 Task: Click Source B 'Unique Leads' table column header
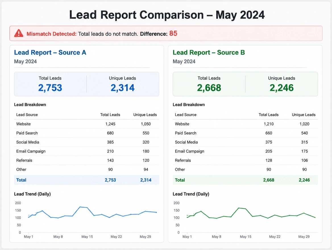304,115
